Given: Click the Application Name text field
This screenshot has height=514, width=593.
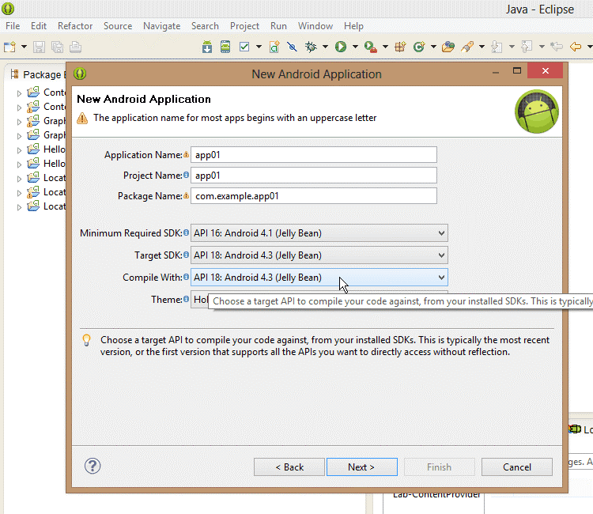Looking at the screenshot, I should [314, 155].
